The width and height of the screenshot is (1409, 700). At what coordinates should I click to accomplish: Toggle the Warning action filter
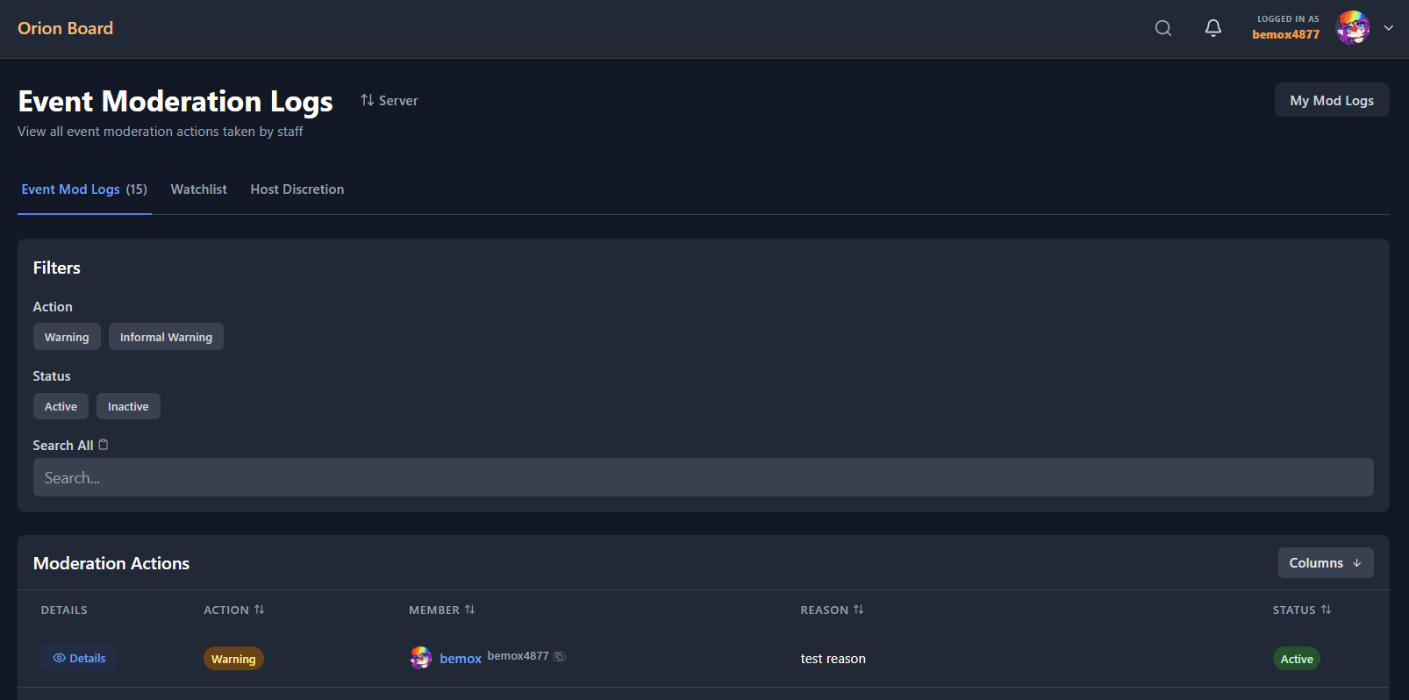pos(67,337)
